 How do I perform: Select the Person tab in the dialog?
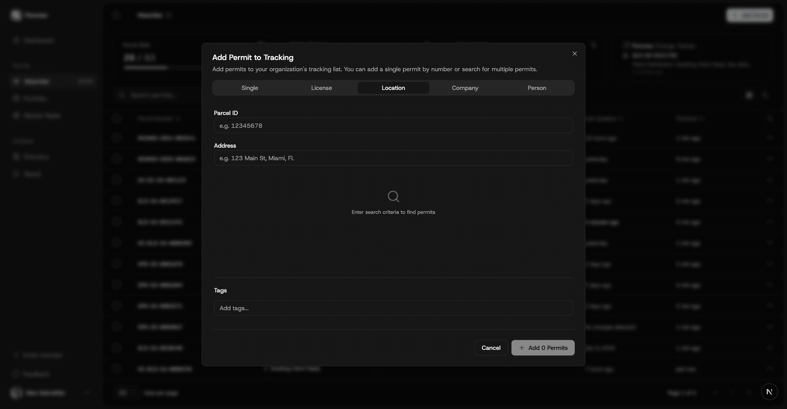537,88
